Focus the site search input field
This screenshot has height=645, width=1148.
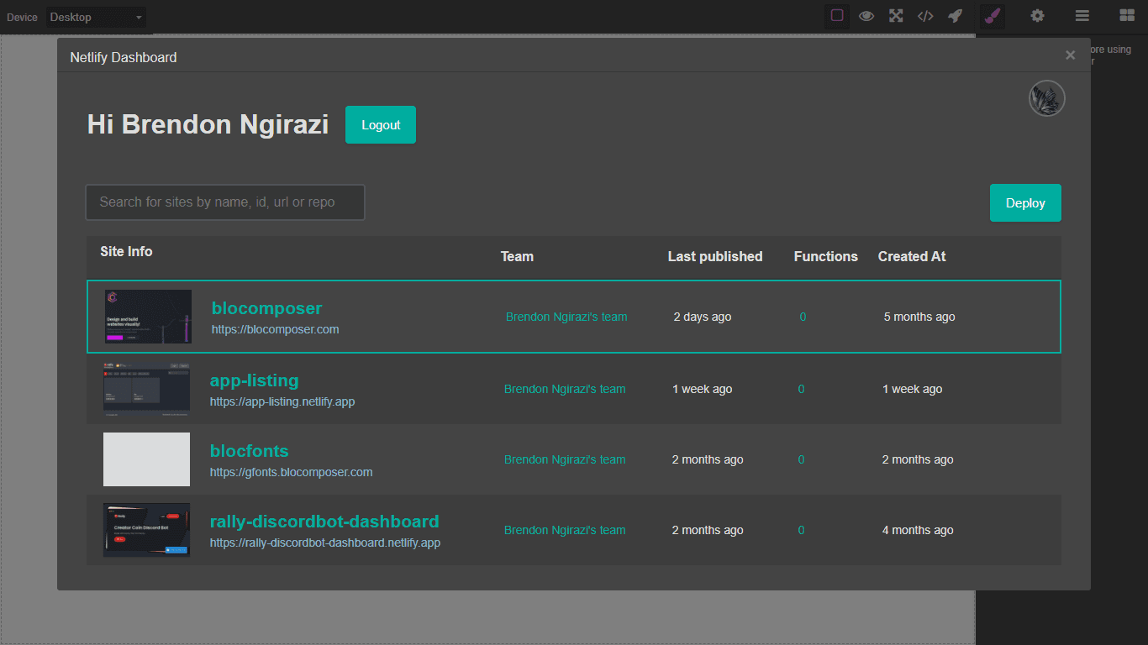225,202
